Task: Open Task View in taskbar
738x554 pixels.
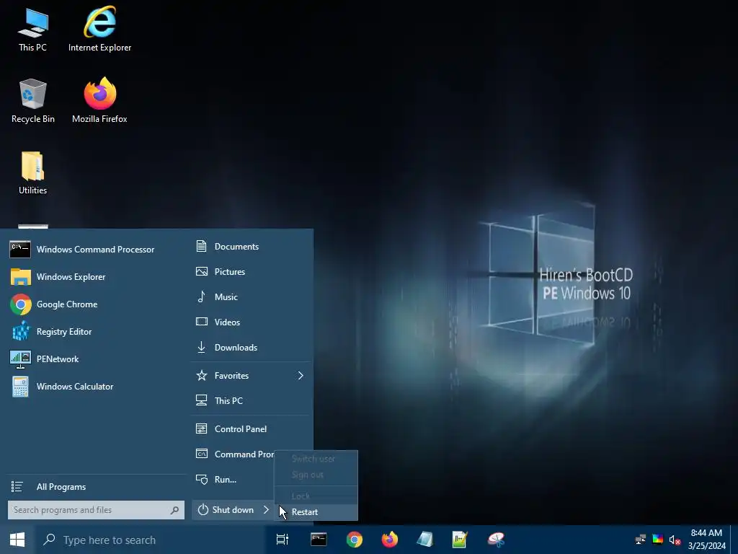Action: pyautogui.click(x=283, y=540)
